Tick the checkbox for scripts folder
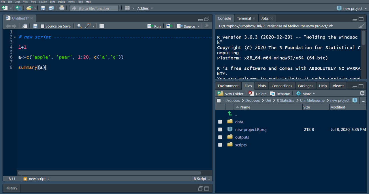 click(x=220, y=145)
